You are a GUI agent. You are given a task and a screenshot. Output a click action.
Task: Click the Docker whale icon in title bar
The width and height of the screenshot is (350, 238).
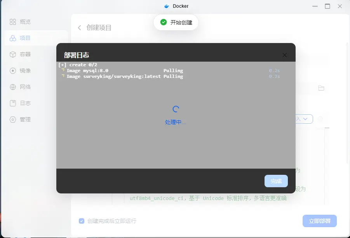click(x=167, y=6)
